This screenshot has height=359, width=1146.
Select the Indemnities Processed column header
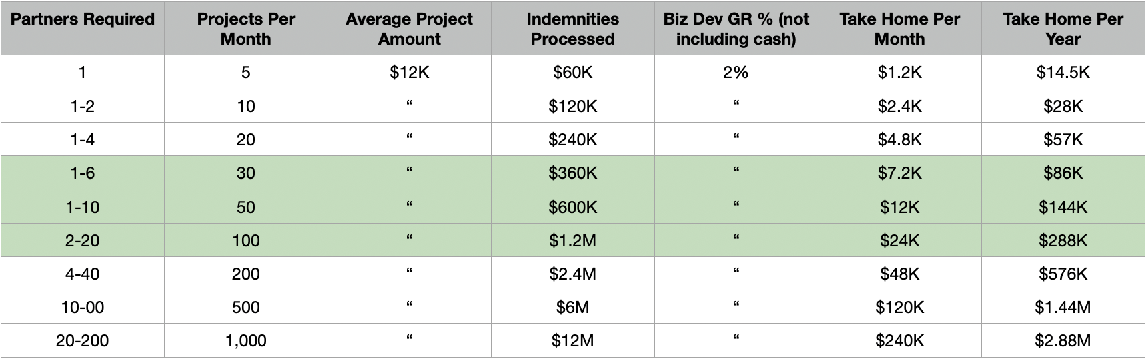572,28
